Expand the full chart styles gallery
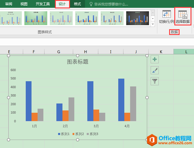This screenshot has width=194, height=148. [x=153, y=24]
